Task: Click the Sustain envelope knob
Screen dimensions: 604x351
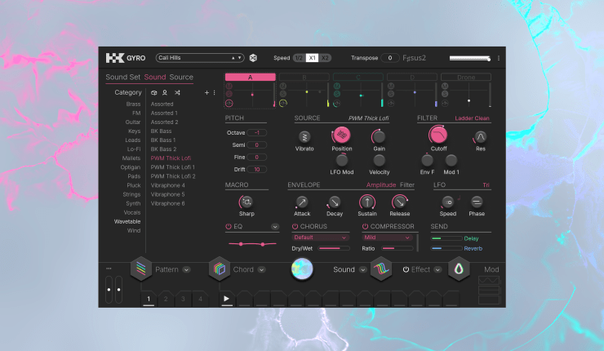Action: pos(367,202)
